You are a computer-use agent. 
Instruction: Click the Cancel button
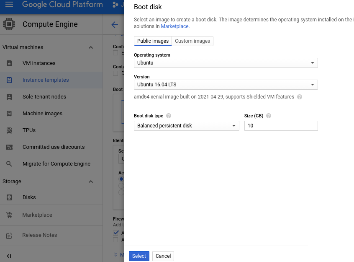(163, 256)
